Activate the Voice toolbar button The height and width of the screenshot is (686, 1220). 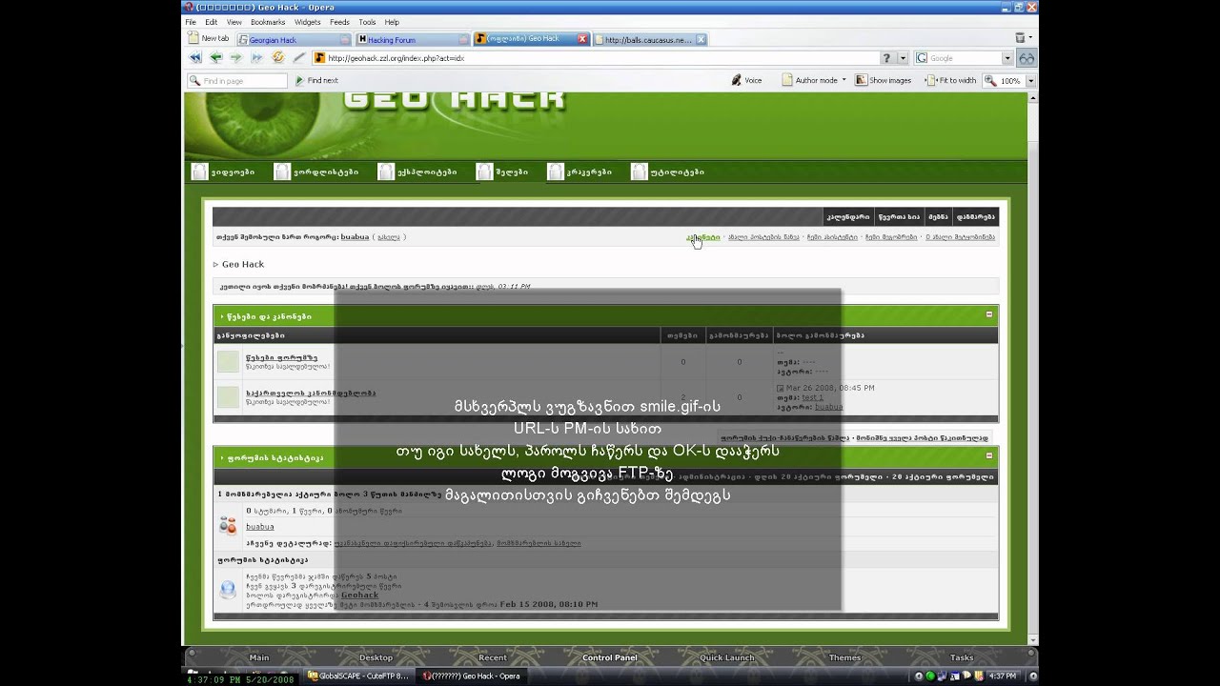pos(746,81)
